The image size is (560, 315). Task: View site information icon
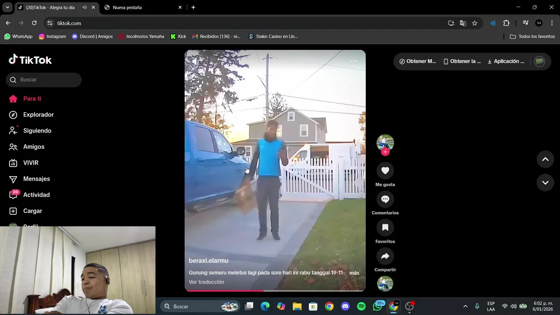pos(50,23)
